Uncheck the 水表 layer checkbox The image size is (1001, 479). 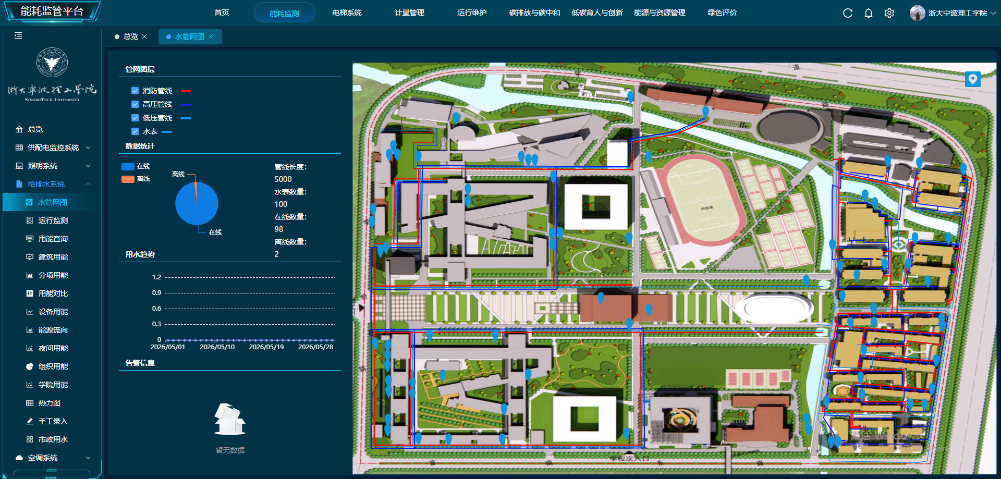tap(135, 131)
